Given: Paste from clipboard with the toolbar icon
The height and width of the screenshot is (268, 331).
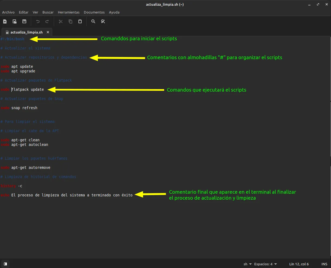Looking at the screenshot, I should click(x=80, y=21).
